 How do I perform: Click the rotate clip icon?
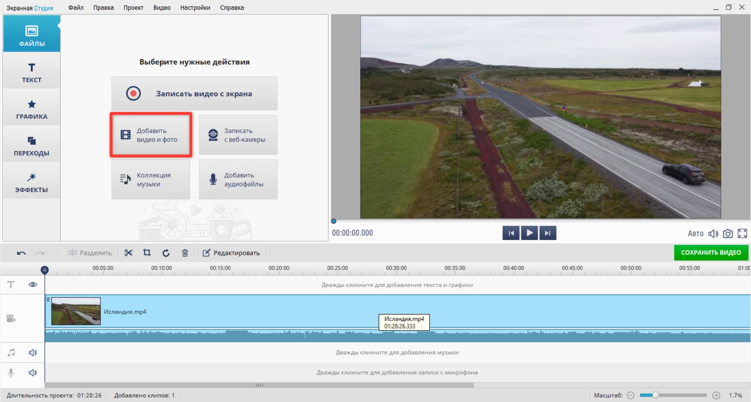[166, 253]
